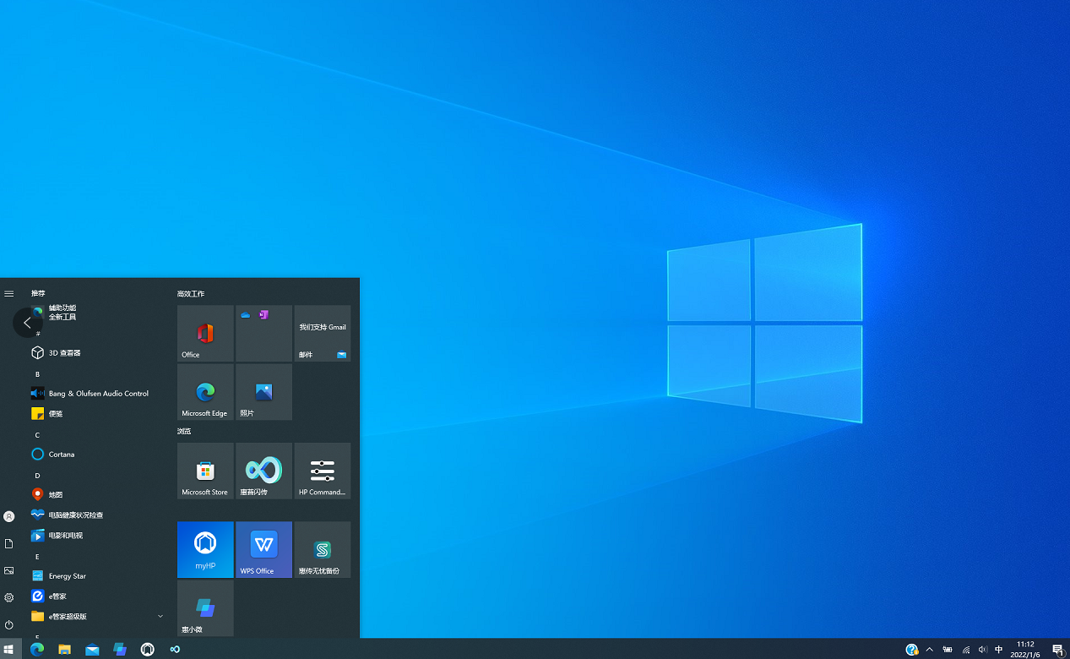Open e管家 from the app list
This screenshot has height=659, width=1070.
97,596
